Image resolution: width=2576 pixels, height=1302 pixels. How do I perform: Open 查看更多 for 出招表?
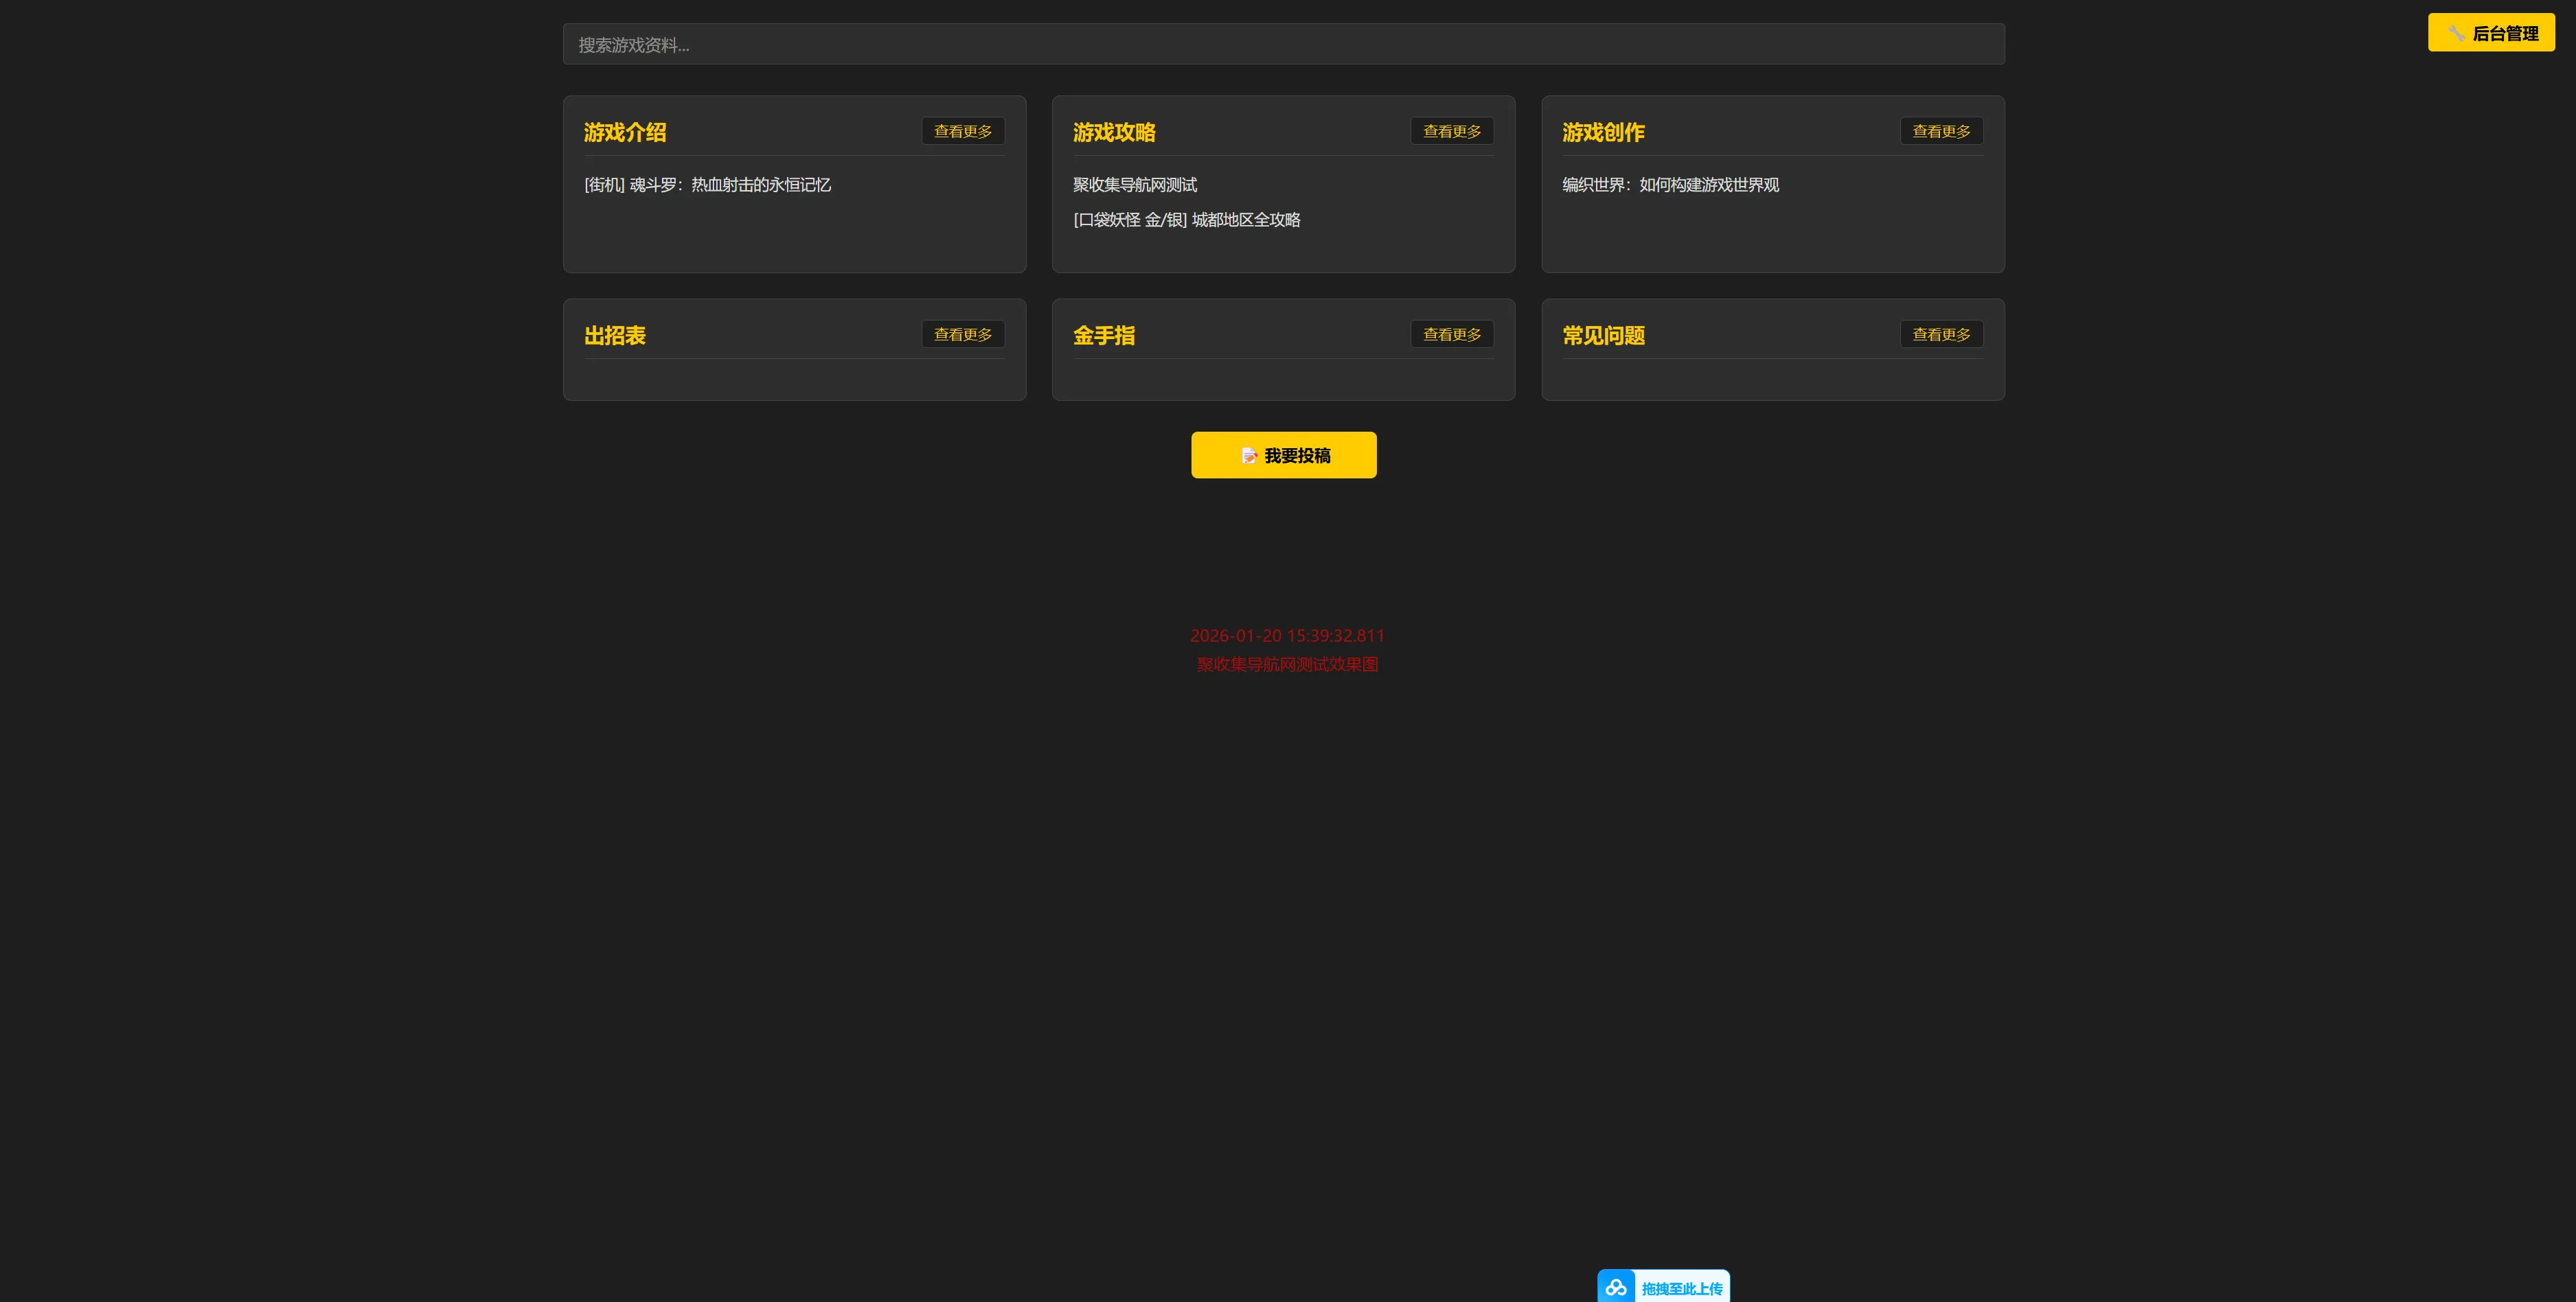962,335
